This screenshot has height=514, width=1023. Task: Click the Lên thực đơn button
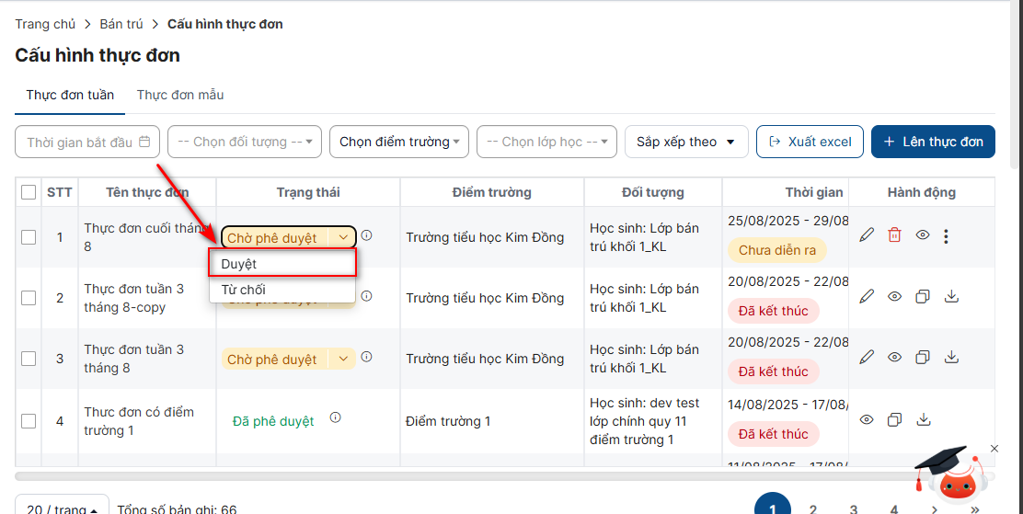click(933, 142)
